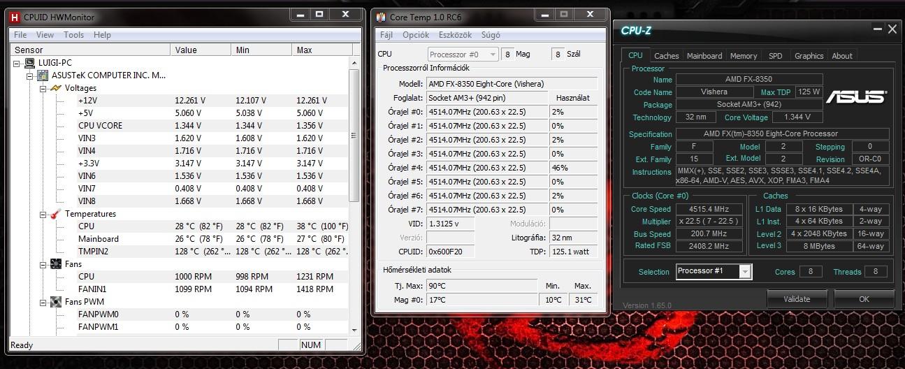Click the Voltages lightning icon
Viewport: 905px width, 369px height.
click(x=55, y=88)
